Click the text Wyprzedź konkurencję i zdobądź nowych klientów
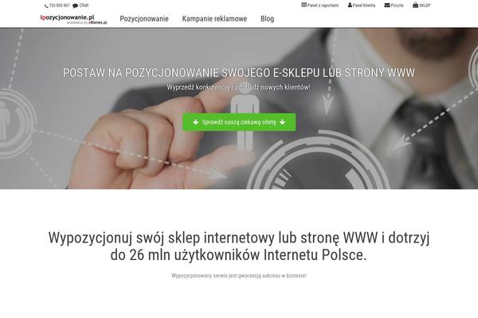Screen dimensions: 478x318 (239, 87)
